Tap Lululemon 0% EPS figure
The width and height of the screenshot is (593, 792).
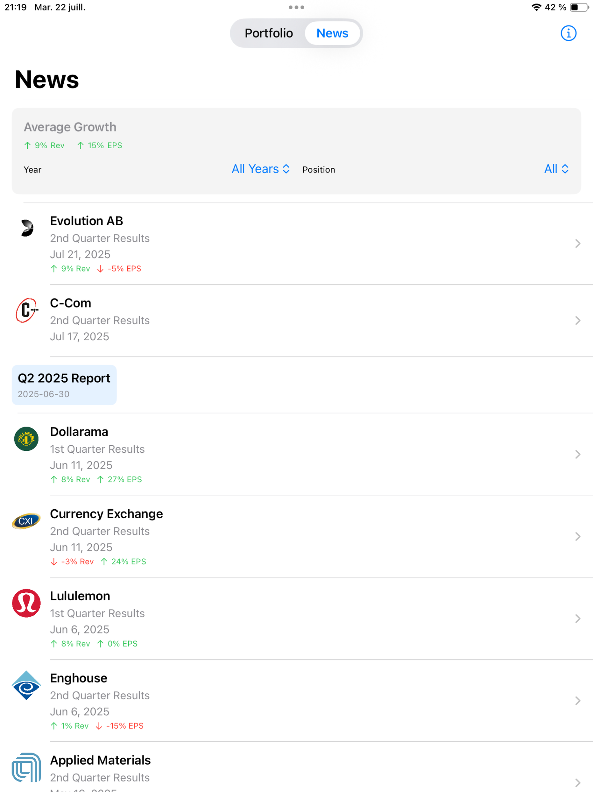[x=117, y=644]
